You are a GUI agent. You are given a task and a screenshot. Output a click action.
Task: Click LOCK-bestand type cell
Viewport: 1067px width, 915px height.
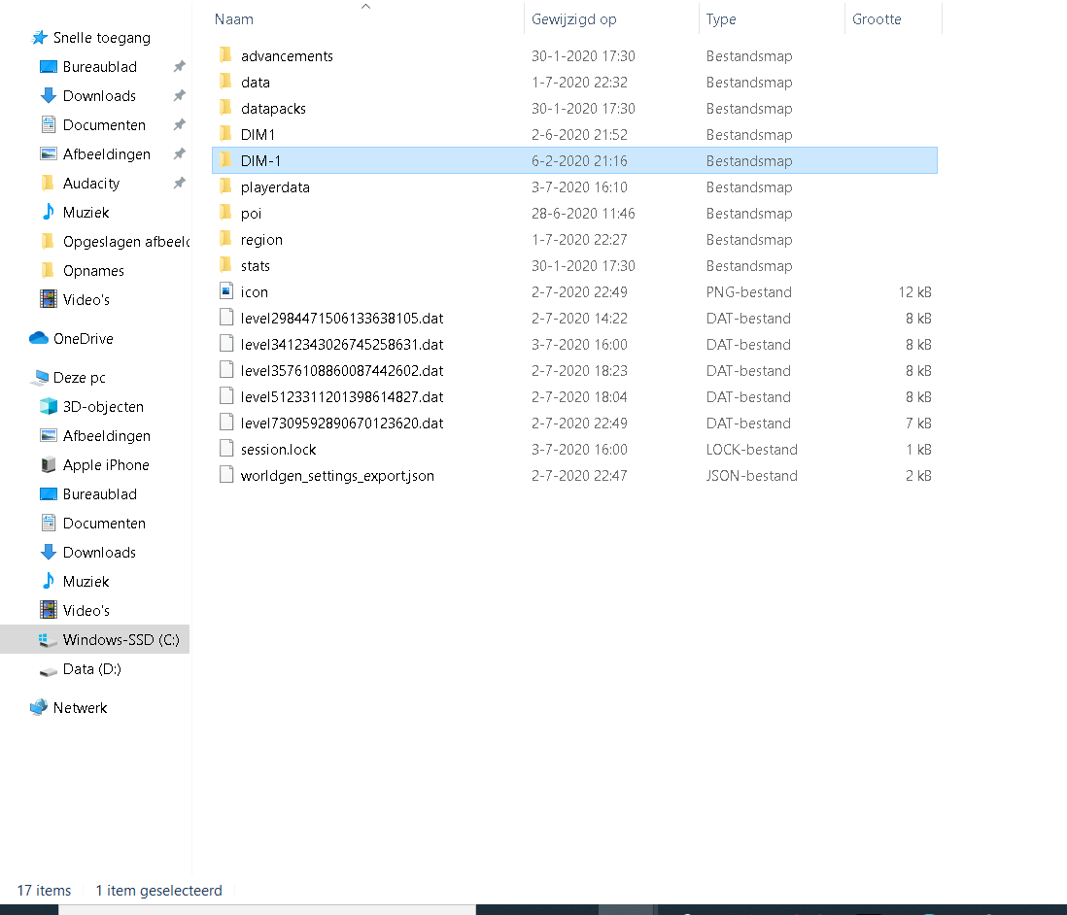[x=751, y=449]
